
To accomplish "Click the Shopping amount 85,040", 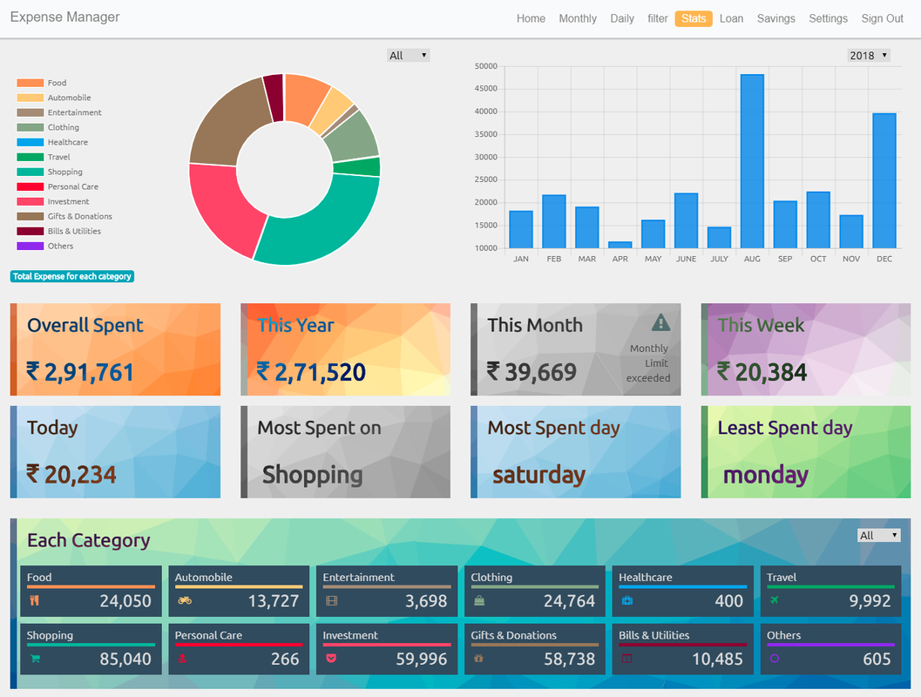I will (x=125, y=659).
